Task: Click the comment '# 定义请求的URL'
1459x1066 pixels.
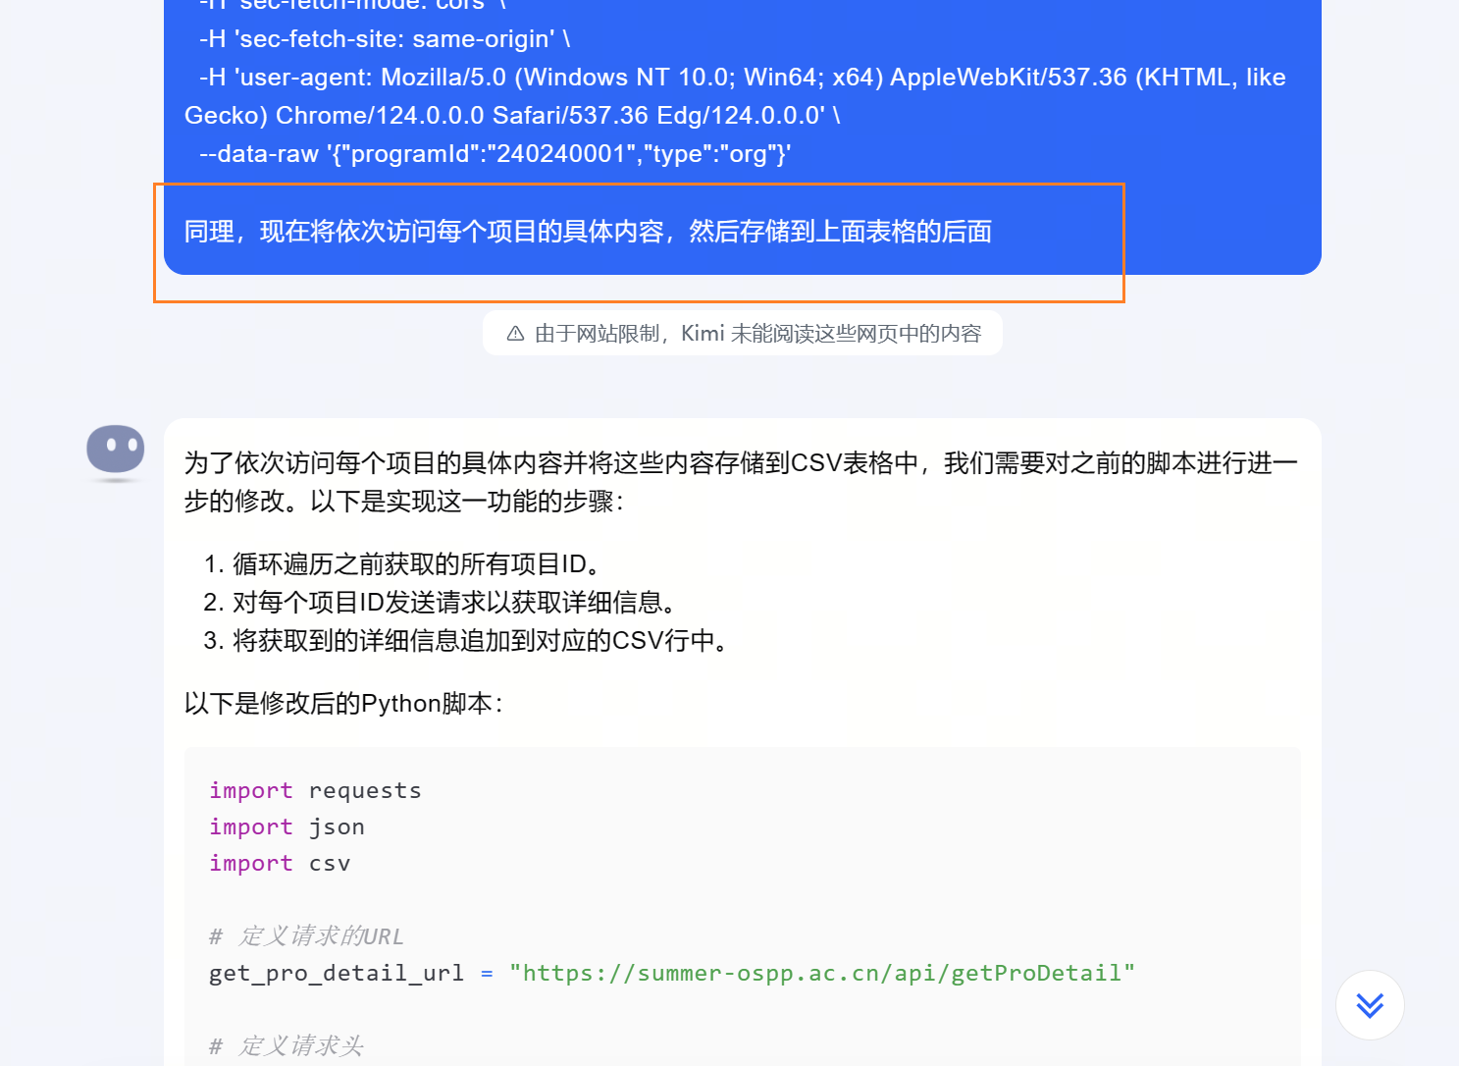Action: click(306, 936)
